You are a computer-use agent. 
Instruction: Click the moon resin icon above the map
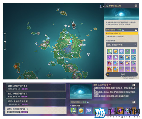(x=101, y=6)
